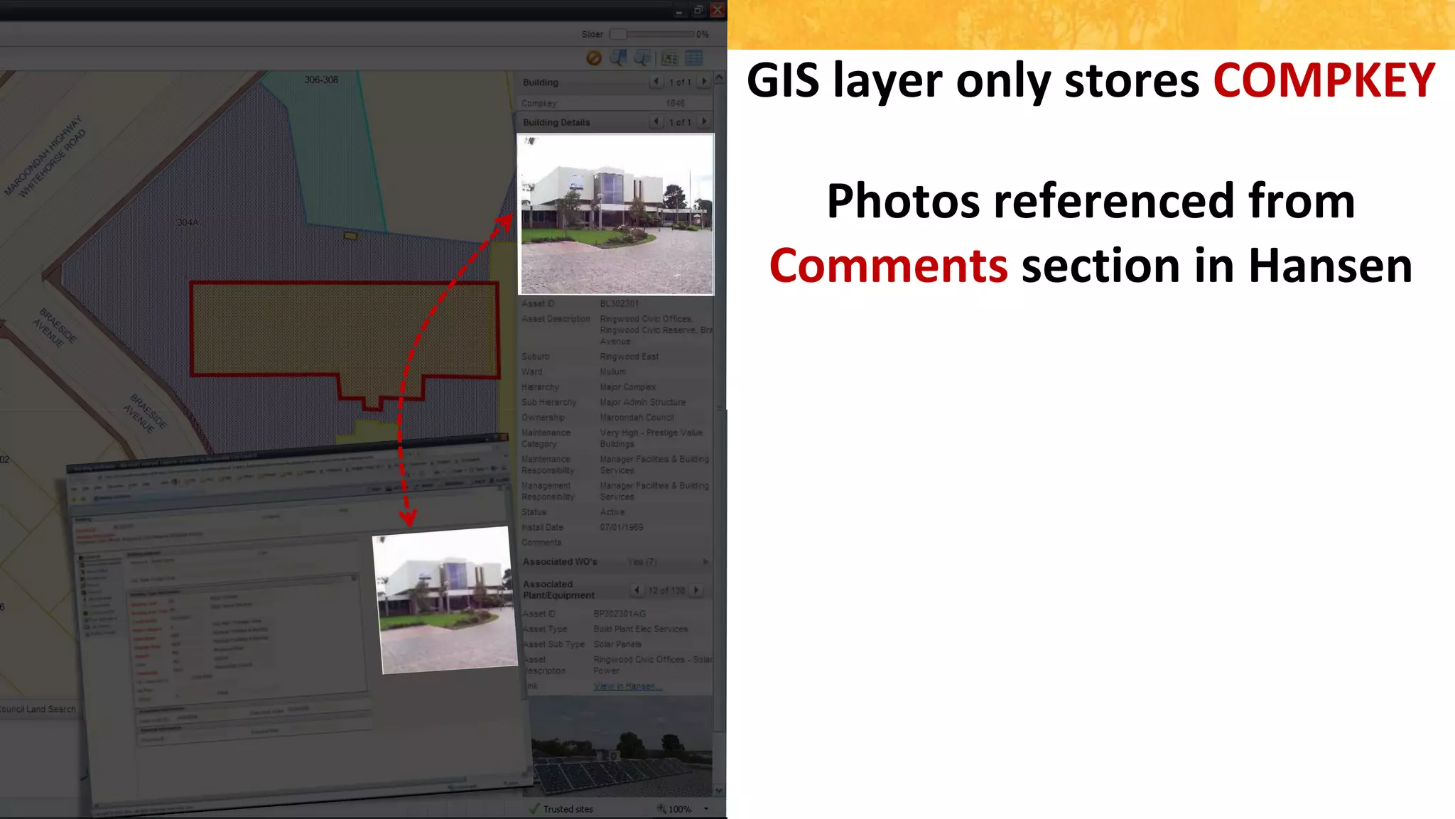Click the Council Land Search tab

38,709
